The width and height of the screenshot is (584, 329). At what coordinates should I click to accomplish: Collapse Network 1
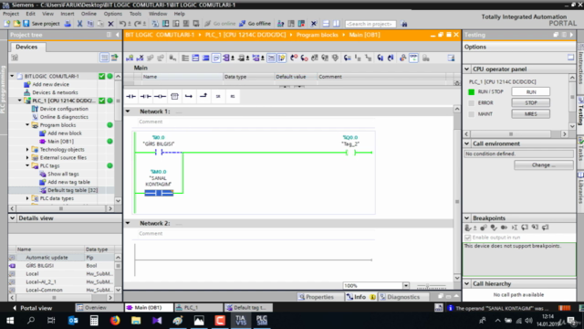click(x=128, y=111)
